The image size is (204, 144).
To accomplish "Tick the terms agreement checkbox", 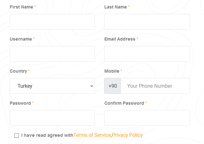I will pos(17,136).
